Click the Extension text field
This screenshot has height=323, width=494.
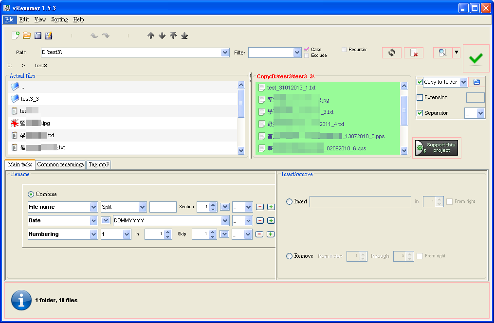[475, 98]
